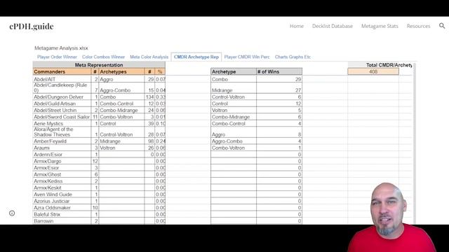Select the Control archetype cell in Meta Representation
The height and width of the screenshot is (252, 449).
[x=121, y=123]
